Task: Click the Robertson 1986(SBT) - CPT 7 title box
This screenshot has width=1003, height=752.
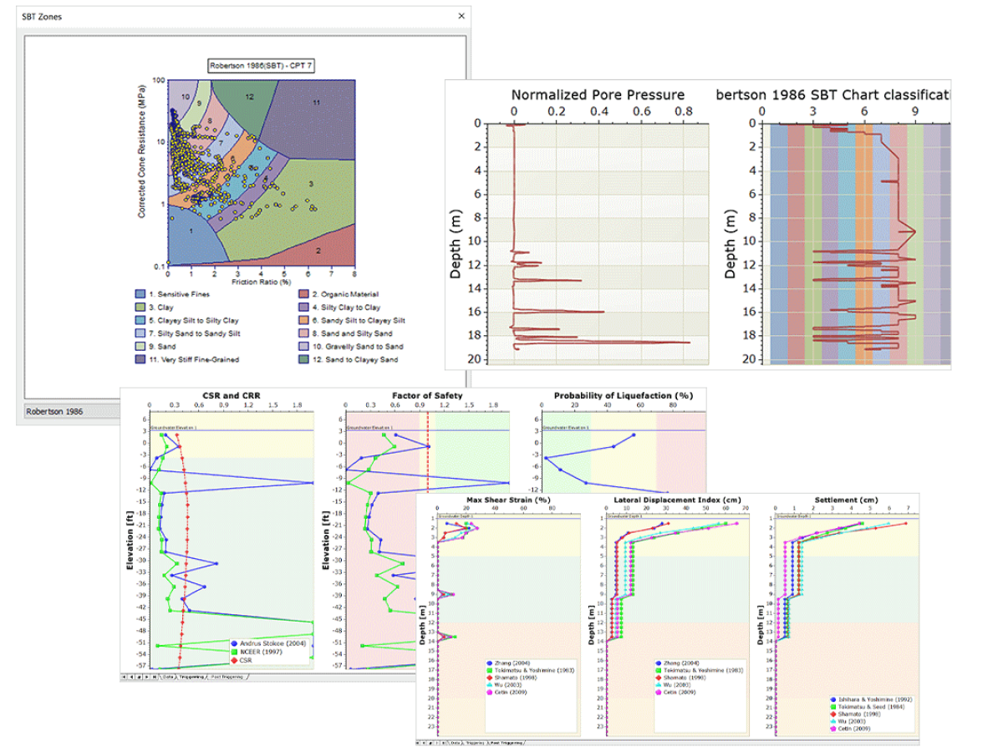Action: [x=261, y=66]
